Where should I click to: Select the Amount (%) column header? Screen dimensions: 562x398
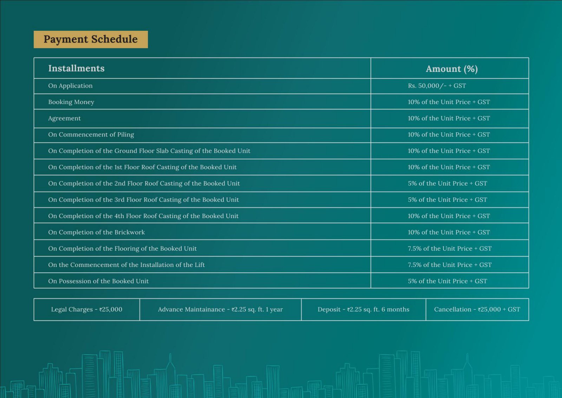pos(452,69)
